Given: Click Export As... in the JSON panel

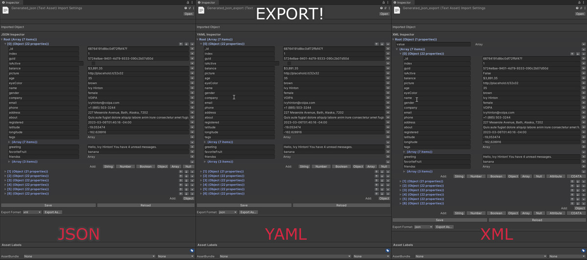Looking at the screenshot, I should click(53, 212).
